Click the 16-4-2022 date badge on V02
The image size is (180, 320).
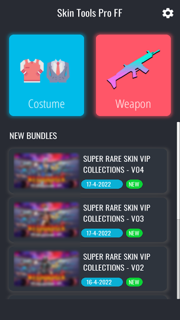coord(102,282)
